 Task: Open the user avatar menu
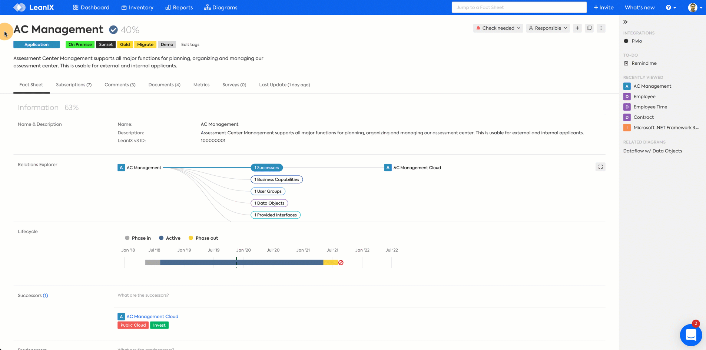point(695,7)
